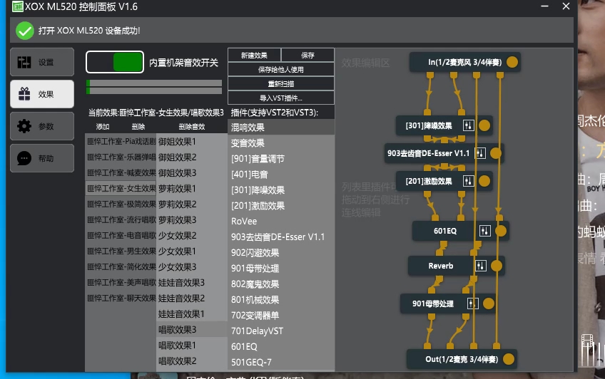Screen dimensions: 605x379
Task: Click the 删除音效 button
Action: [192, 127]
